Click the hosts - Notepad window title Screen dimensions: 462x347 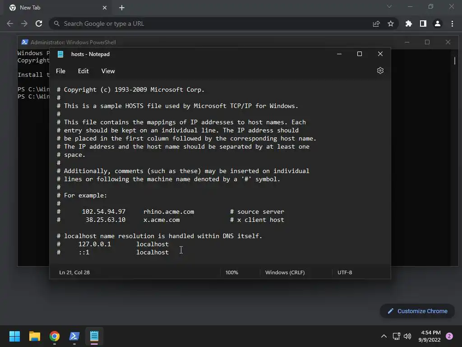pos(90,54)
